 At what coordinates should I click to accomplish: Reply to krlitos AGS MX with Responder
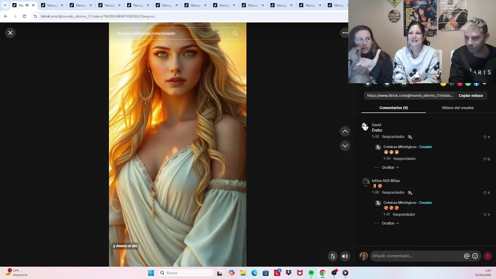pyautogui.click(x=393, y=193)
